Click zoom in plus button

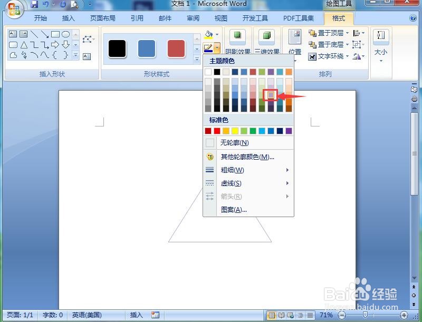(x=404, y=315)
